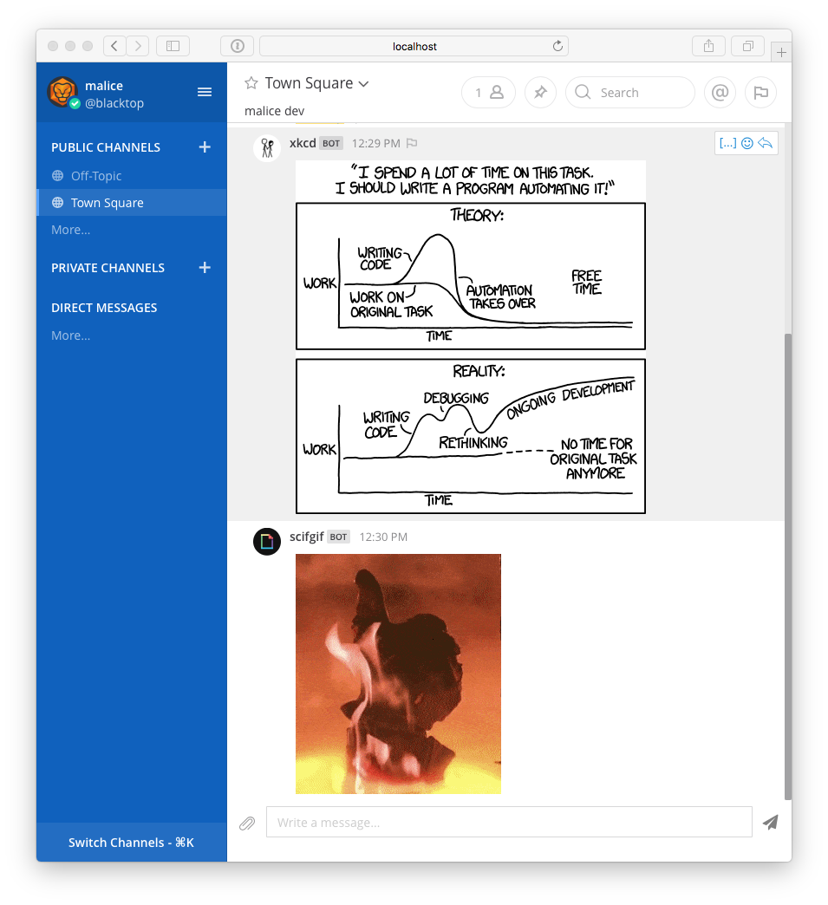Click the xkcd username
Screen dimensions: 828x905
click(x=303, y=143)
